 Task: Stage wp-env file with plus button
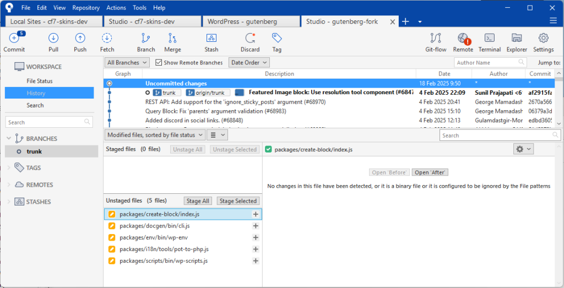(x=256, y=237)
